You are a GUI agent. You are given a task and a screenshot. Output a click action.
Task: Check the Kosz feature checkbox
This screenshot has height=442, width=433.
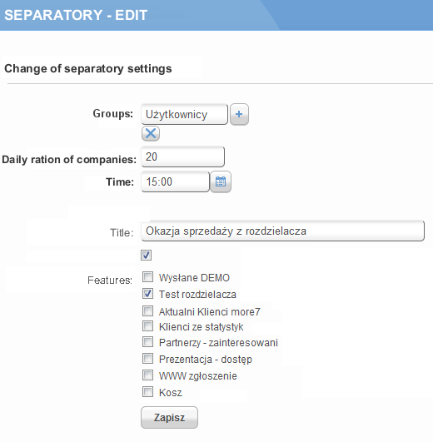pos(147,392)
